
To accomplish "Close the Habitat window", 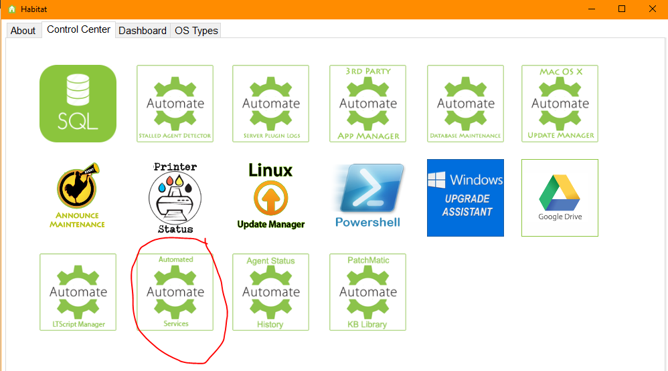I will 652,9.
